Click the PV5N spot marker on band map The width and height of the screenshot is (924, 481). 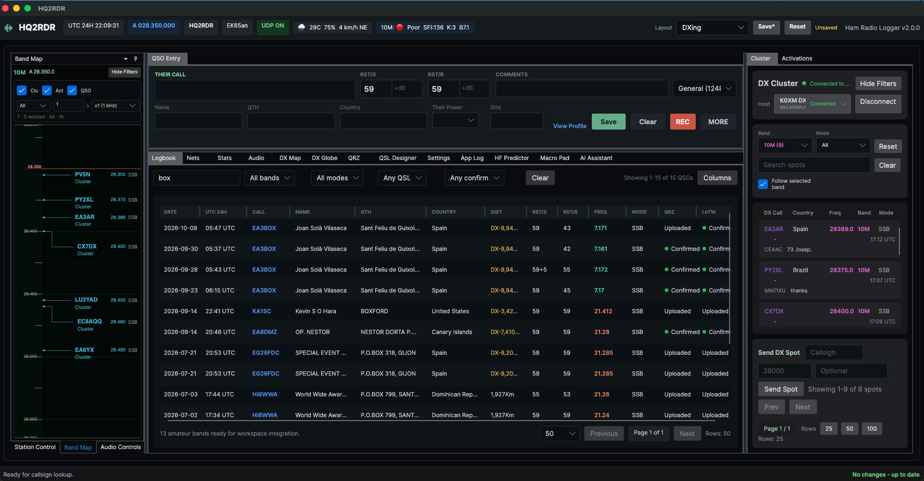tap(44, 175)
